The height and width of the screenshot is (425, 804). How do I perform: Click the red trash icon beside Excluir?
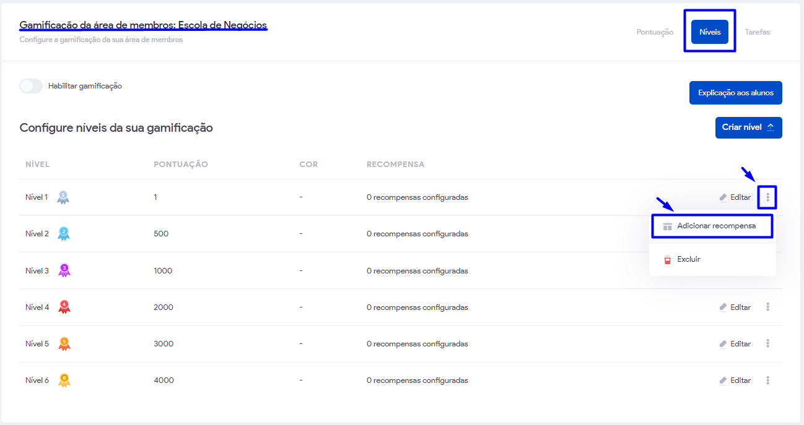pyautogui.click(x=667, y=259)
